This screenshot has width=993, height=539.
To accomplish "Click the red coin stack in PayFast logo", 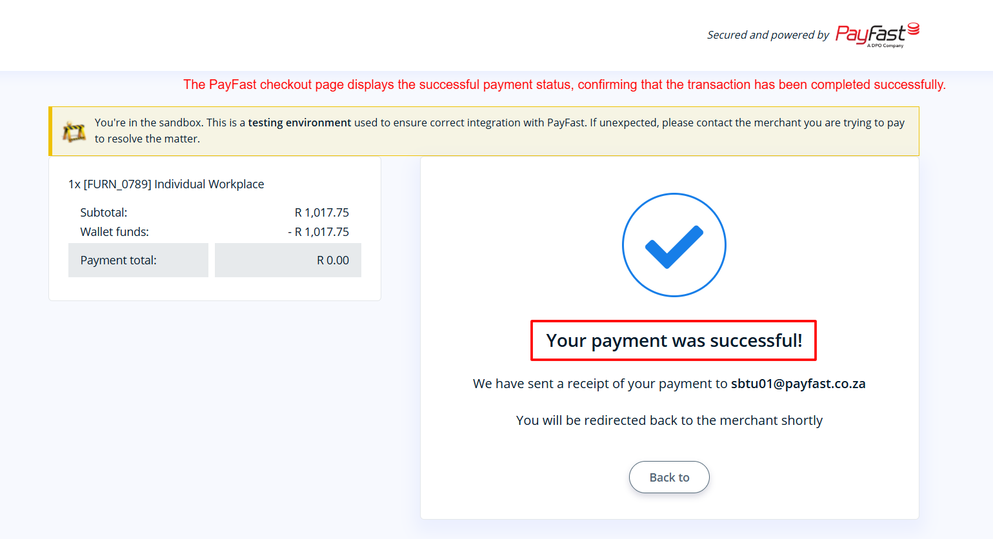I will click(914, 29).
